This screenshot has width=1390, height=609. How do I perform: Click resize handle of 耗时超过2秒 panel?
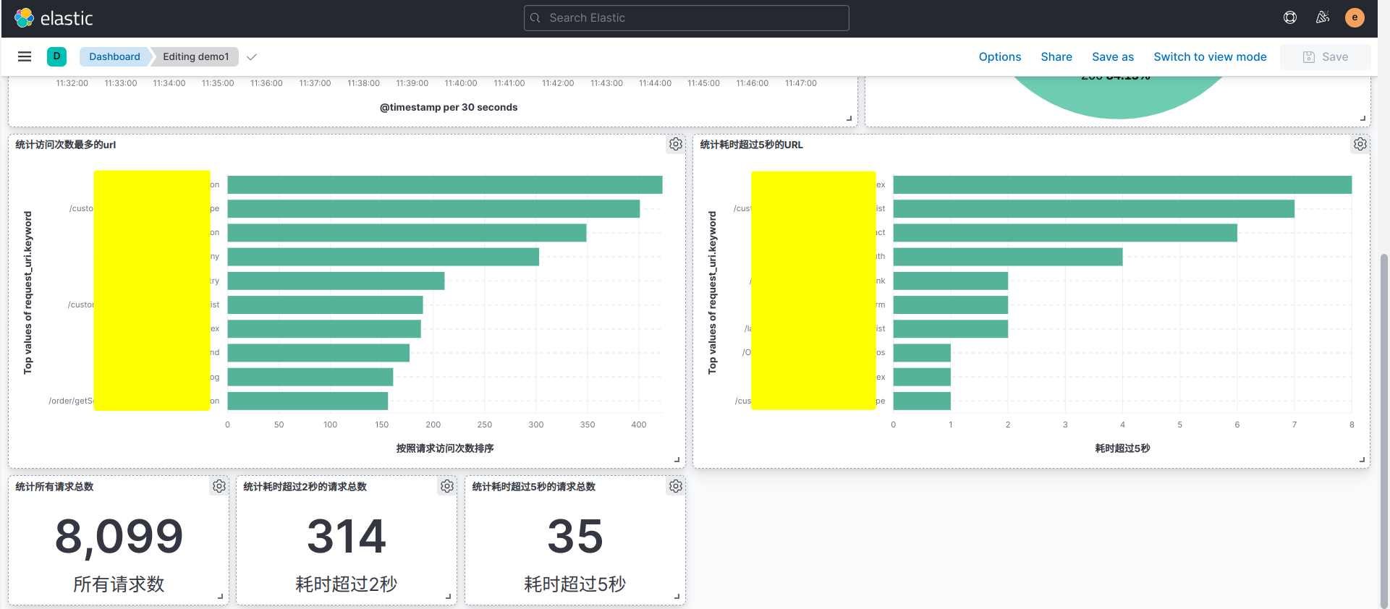(x=449, y=597)
